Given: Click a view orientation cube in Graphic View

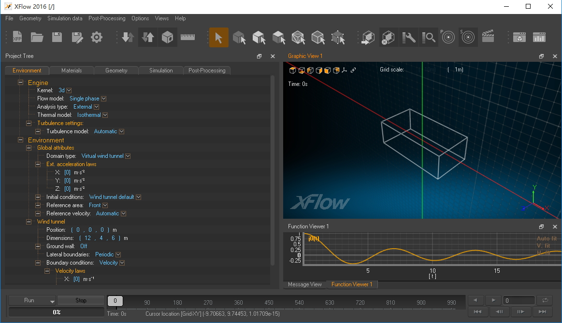Looking at the screenshot, I should (x=292, y=70).
